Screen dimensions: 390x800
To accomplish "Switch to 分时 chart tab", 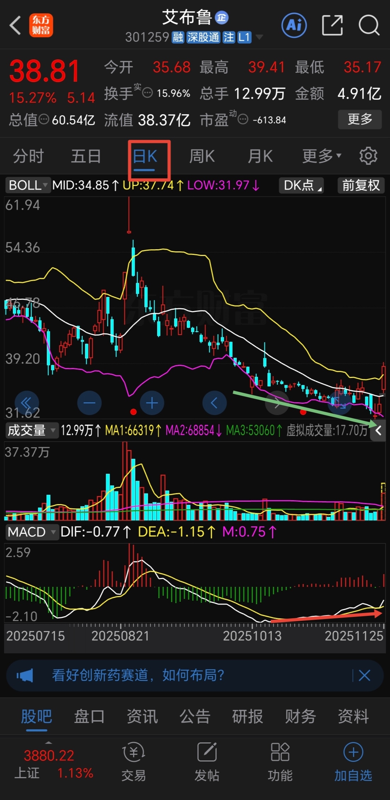I will [x=28, y=156].
